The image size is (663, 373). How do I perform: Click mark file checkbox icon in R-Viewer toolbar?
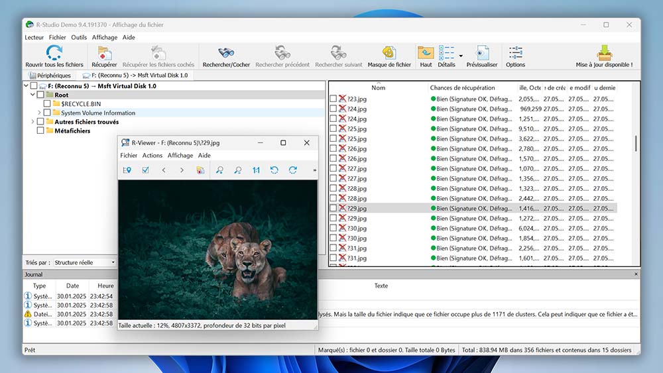click(x=145, y=170)
